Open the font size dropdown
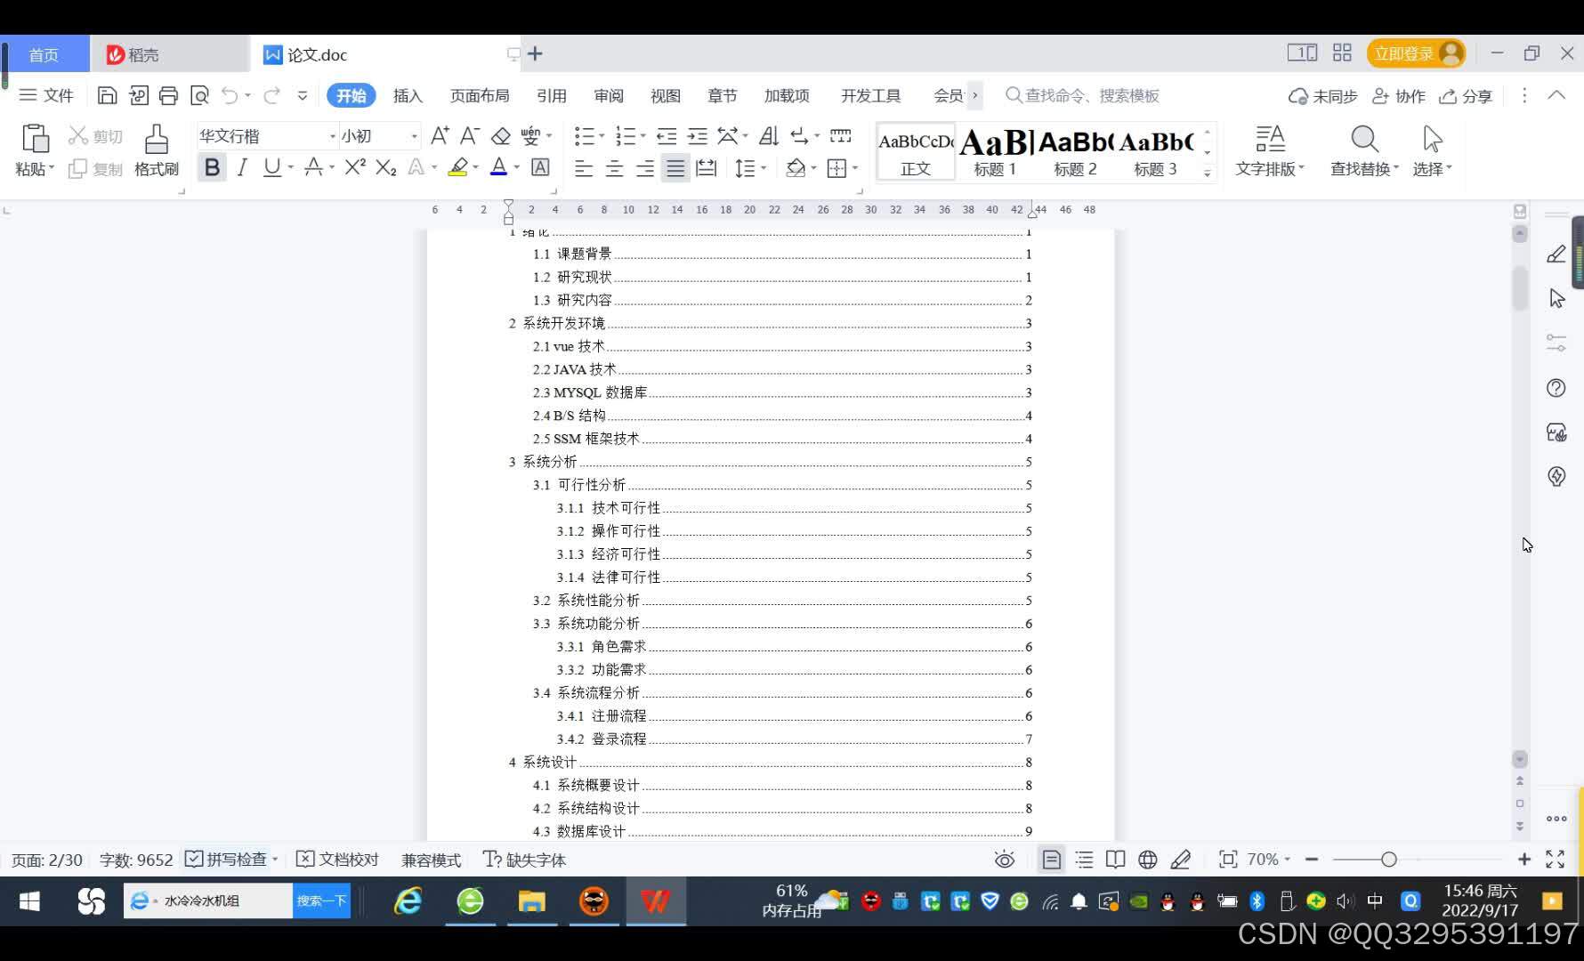 click(x=414, y=136)
